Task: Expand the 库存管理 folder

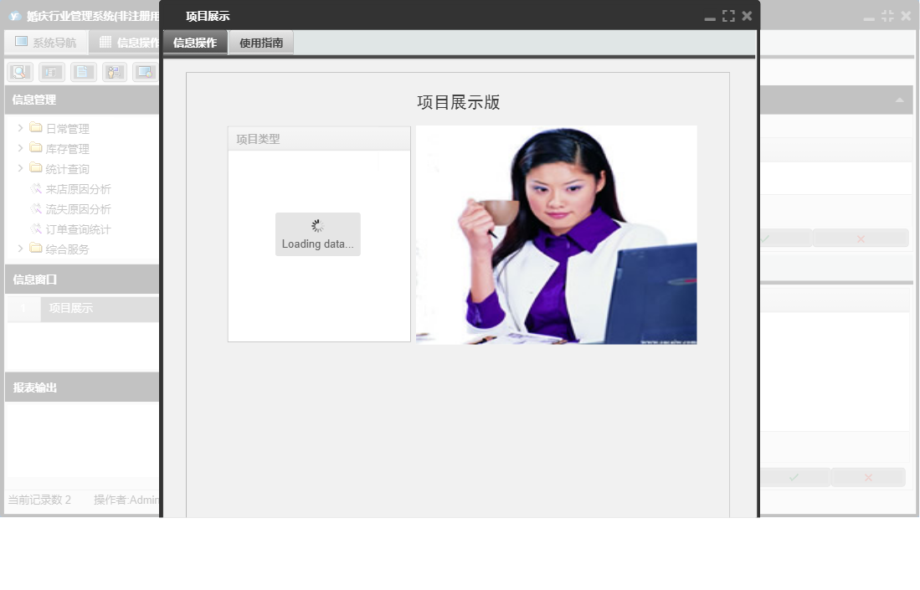Action: (20, 148)
